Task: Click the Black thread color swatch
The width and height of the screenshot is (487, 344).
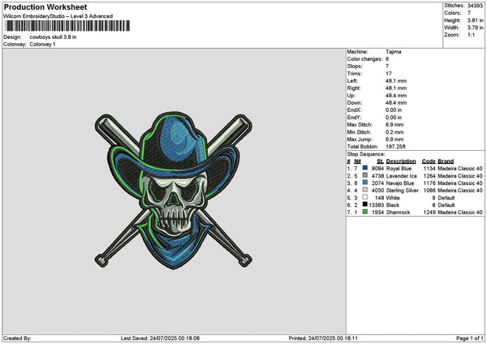Action: point(364,204)
